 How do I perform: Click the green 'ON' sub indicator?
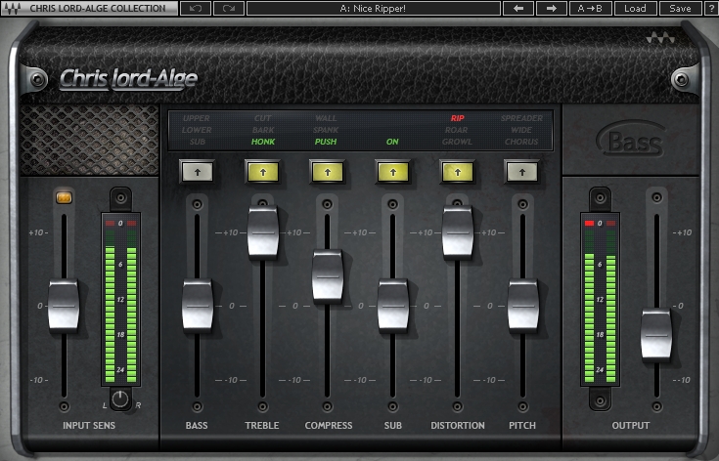pyautogui.click(x=392, y=142)
